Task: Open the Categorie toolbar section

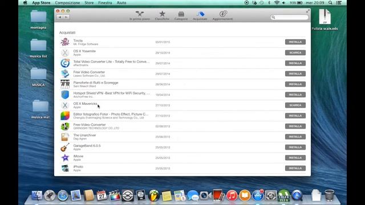Action: (x=181, y=15)
